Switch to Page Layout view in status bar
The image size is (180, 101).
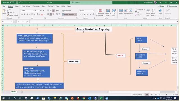[x=152, y=95]
